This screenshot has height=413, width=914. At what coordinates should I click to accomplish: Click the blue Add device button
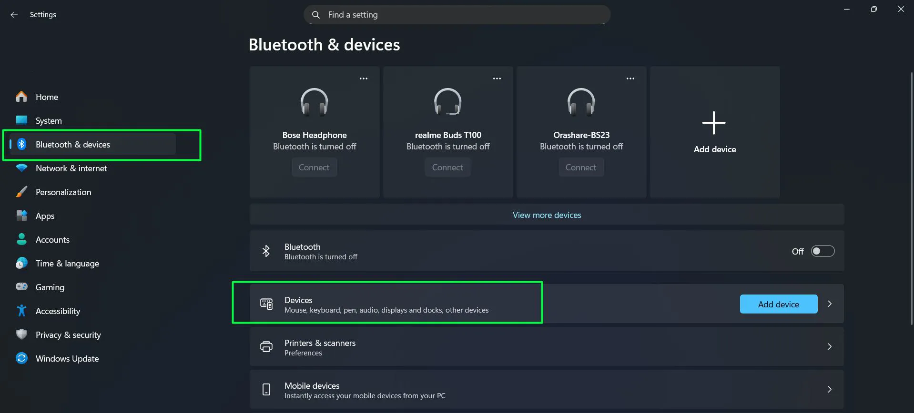779,304
